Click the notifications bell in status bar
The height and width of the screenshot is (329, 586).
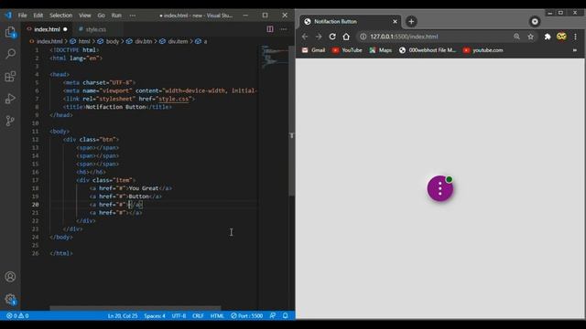(285, 315)
